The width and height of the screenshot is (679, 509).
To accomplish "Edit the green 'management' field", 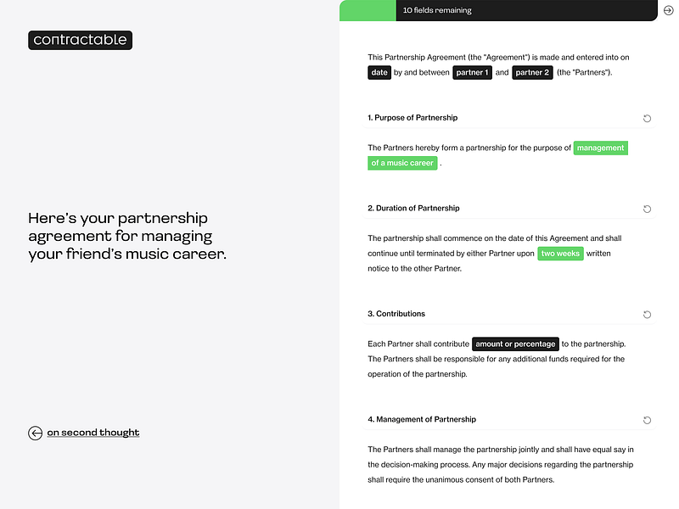I will click(600, 148).
